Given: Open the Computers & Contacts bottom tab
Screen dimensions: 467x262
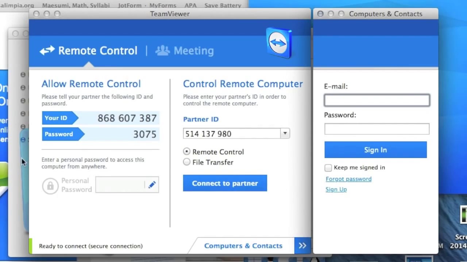Looking at the screenshot, I should tap(243, 246).
